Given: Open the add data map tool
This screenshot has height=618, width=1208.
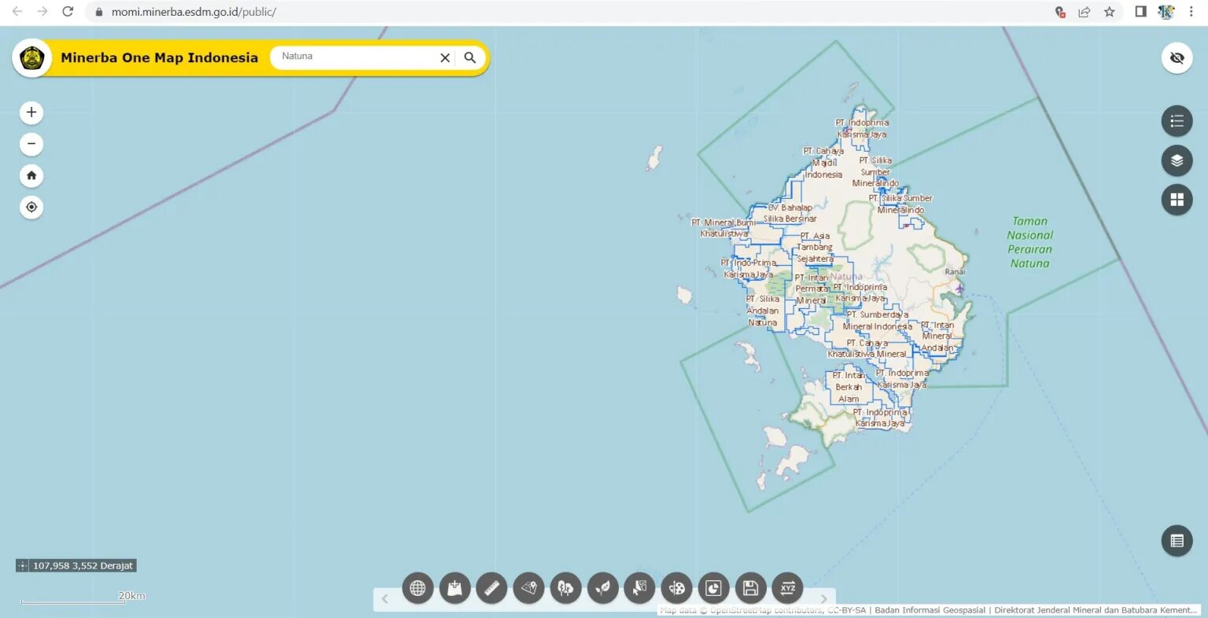Looking at the screenshot, I should point(455,588).
